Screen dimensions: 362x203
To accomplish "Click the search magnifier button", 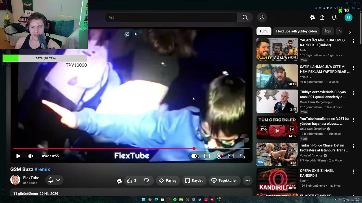I will [245, 17].
